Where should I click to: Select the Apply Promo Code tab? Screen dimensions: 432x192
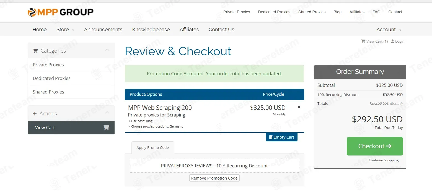click(152, 148)
